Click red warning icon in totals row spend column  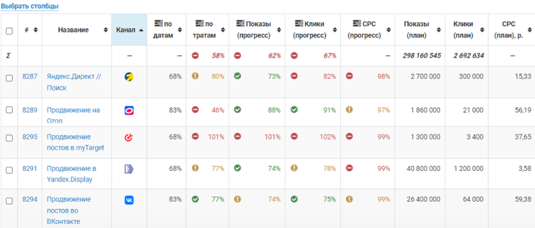195,56
